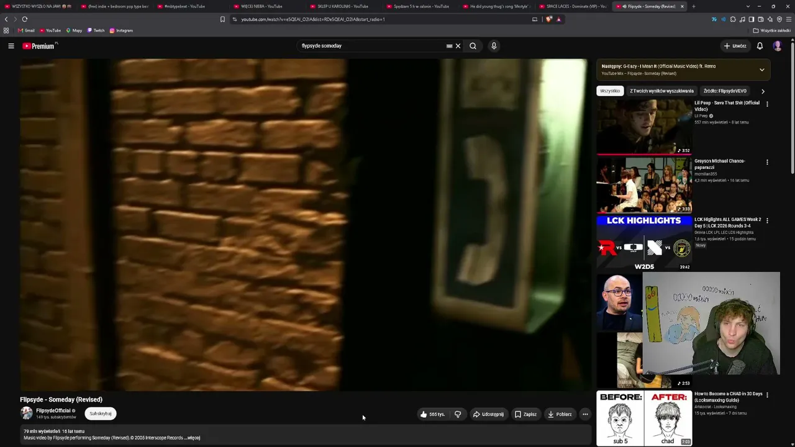The width and height of the screenshot is (795, 447).
Task: Open the Gmail bookmark
Action: click(x=26, y=30)
